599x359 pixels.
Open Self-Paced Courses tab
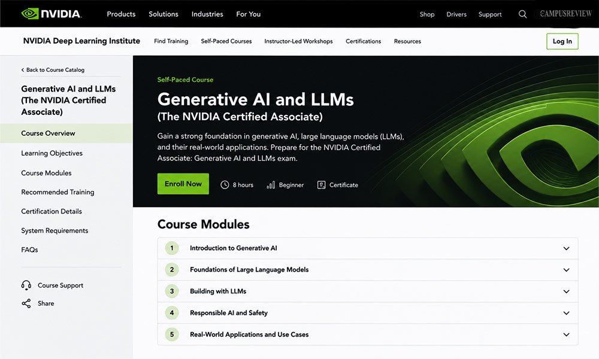[x=226, y=41]
